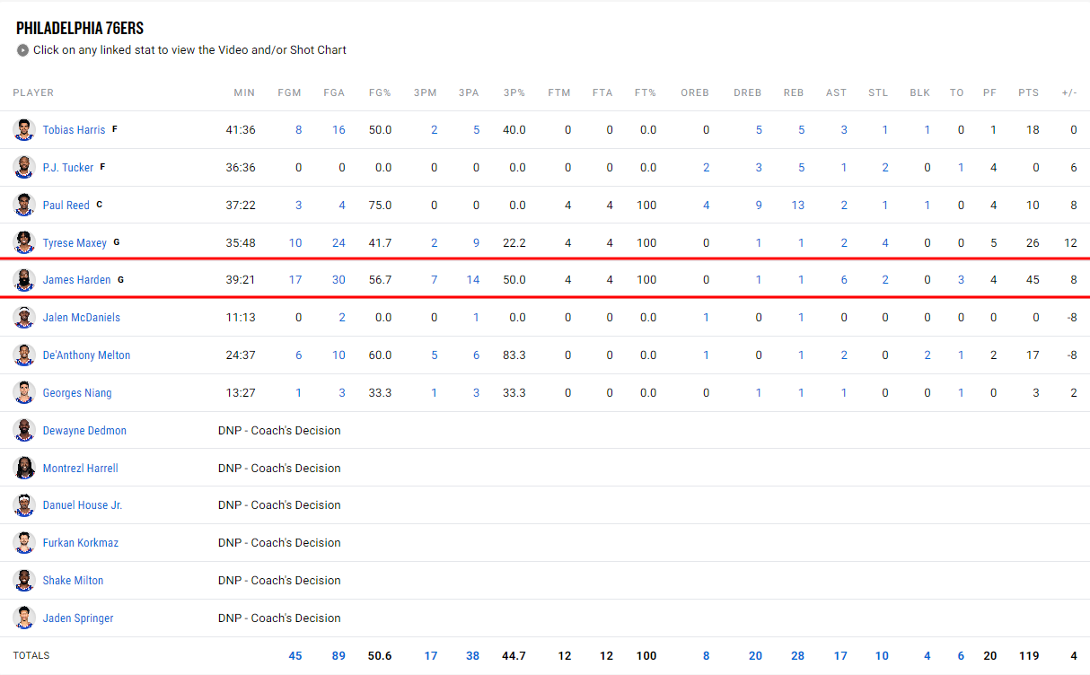Open team total 10 steals
The image size is (1090, 675).
pos(882,656)
